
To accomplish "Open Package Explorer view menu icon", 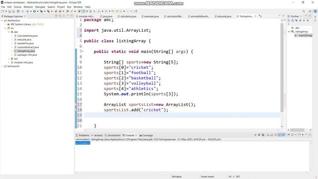I will click(64, 16).
